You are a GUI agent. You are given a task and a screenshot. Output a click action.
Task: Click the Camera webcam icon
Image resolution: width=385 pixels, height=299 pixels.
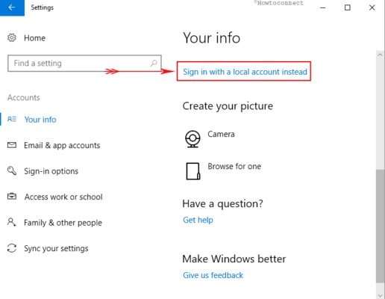tap(192, 139)
